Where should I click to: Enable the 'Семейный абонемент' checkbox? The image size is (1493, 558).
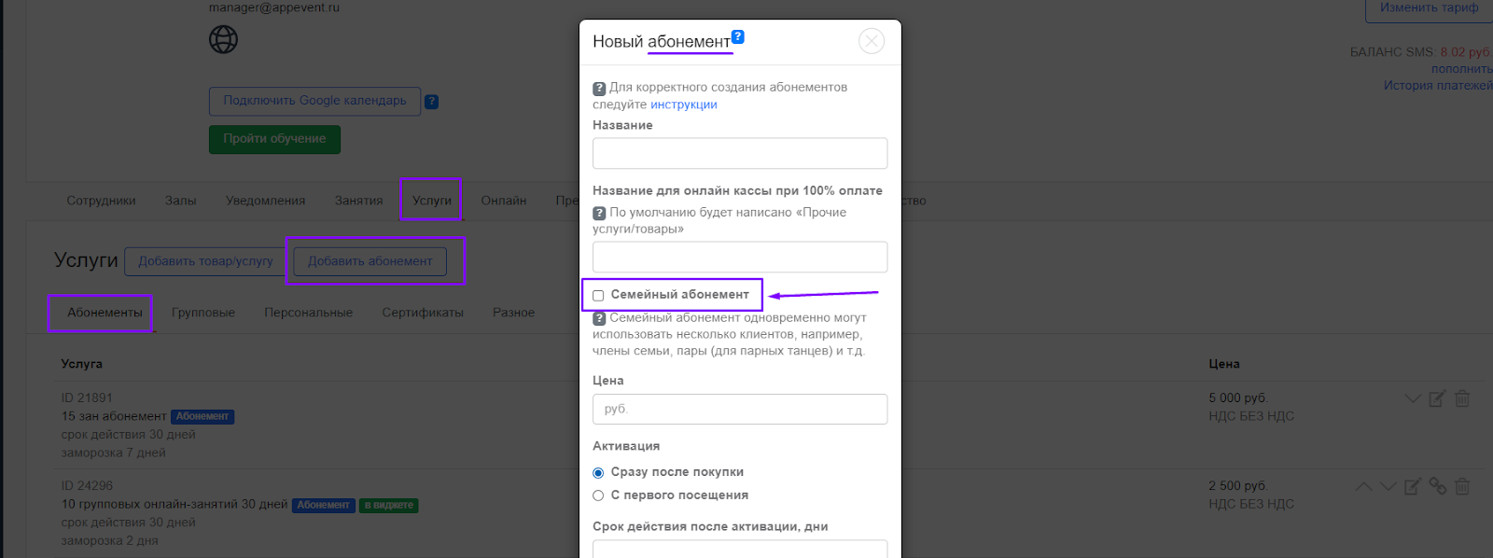598,296
